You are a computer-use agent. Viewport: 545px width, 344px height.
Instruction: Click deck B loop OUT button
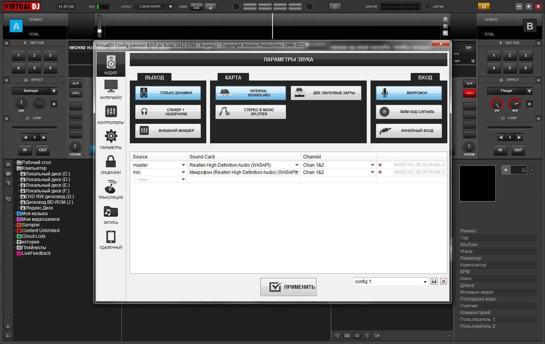click(518, 150)
